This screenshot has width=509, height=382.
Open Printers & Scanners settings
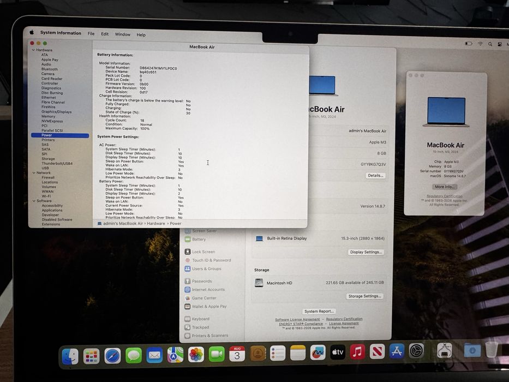coord(206,336)
